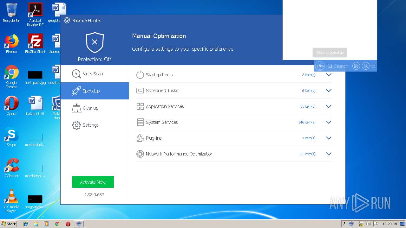Select the Firefox desktop shortcut
Viewport: 406px width, 228px height.
tap(11, 44)
